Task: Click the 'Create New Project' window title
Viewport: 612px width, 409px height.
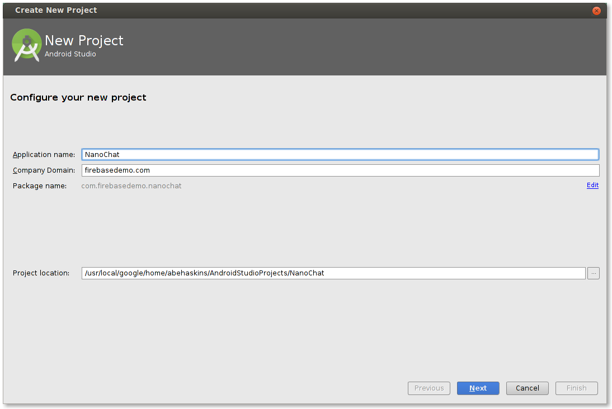Action: [56, 10]
